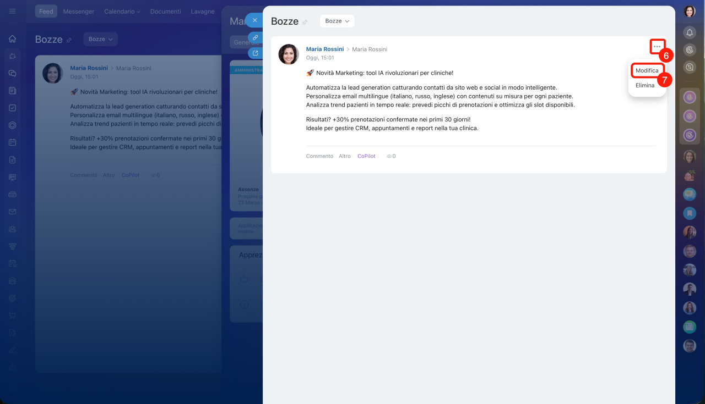Open the Bozze dropdown in the side panel
705x404 pixels.
(x=337, y=21)
